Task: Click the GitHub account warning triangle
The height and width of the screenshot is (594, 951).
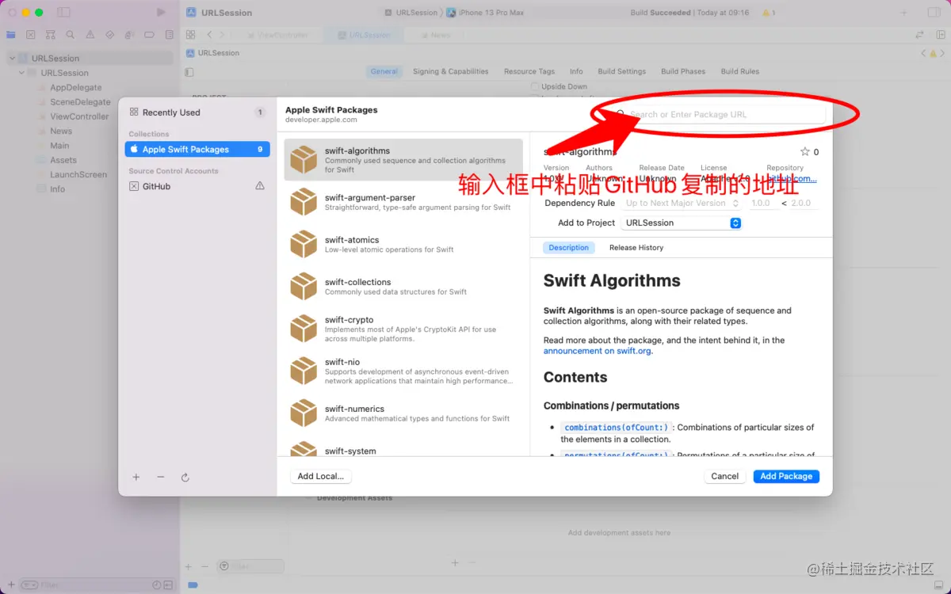Action: coord(260,186)
